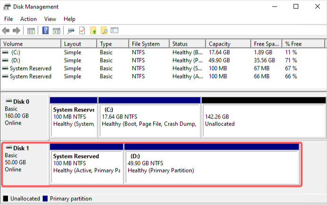
Task: Open the Help menu
Action: tap(69, 19)
